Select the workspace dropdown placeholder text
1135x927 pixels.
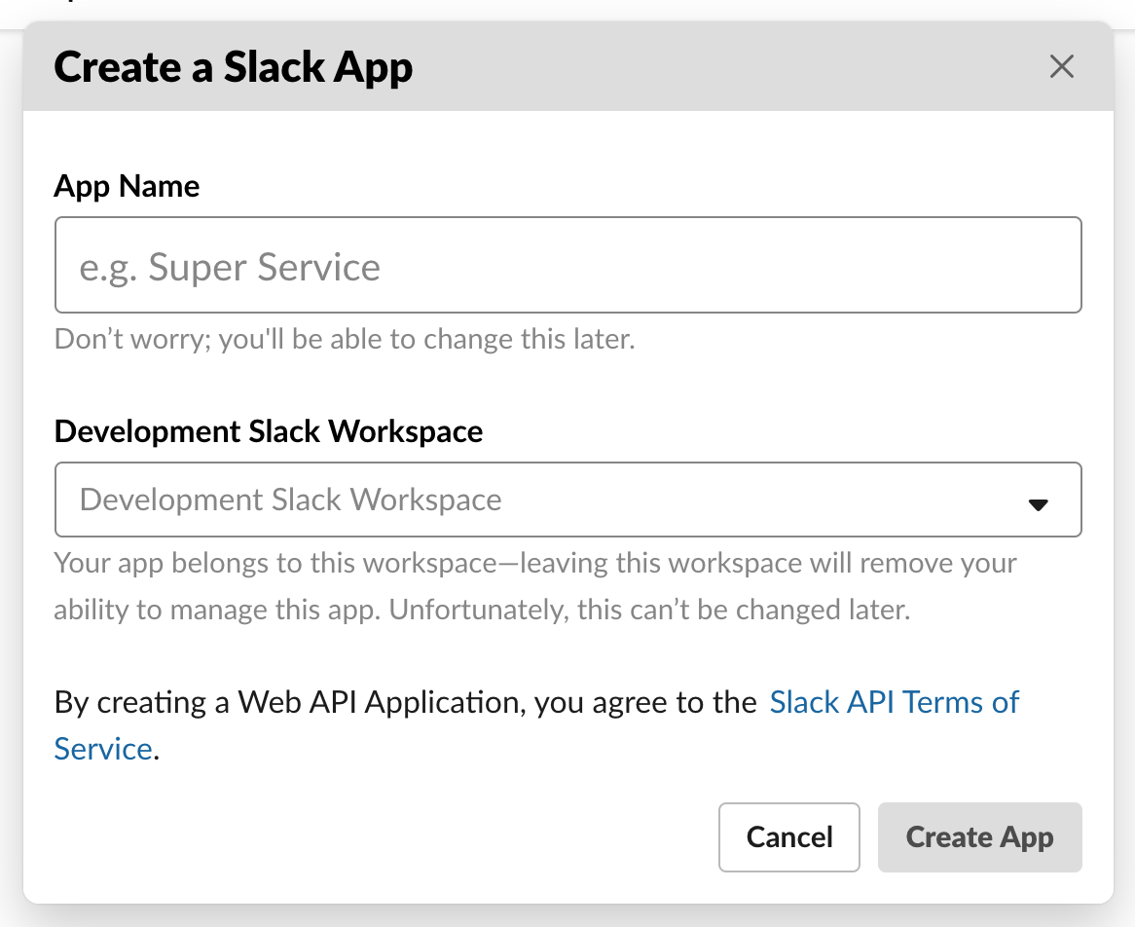tap(290, 500)
